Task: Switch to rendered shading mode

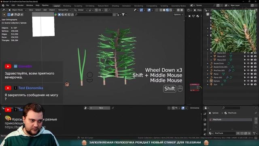Action: click(170, 10)
